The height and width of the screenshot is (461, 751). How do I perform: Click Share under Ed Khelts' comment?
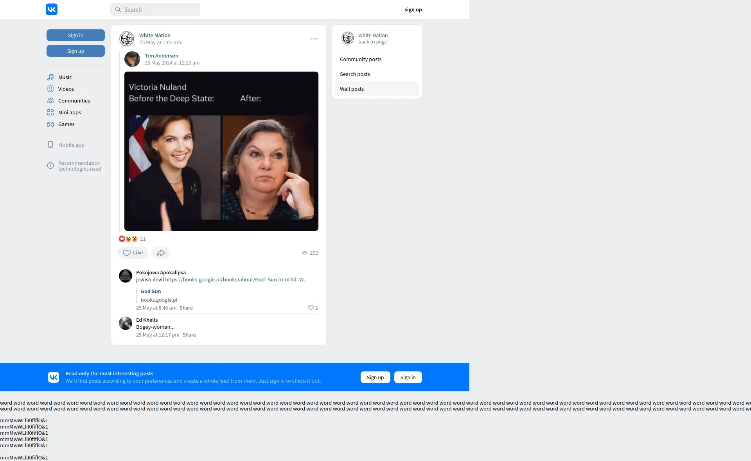pos(189,335)
